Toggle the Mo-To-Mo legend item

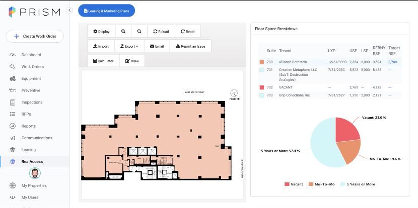(x=322, y=184)
